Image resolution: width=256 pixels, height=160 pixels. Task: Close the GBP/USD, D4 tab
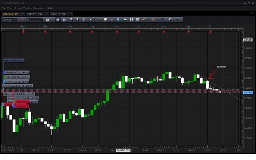[23, 14]
